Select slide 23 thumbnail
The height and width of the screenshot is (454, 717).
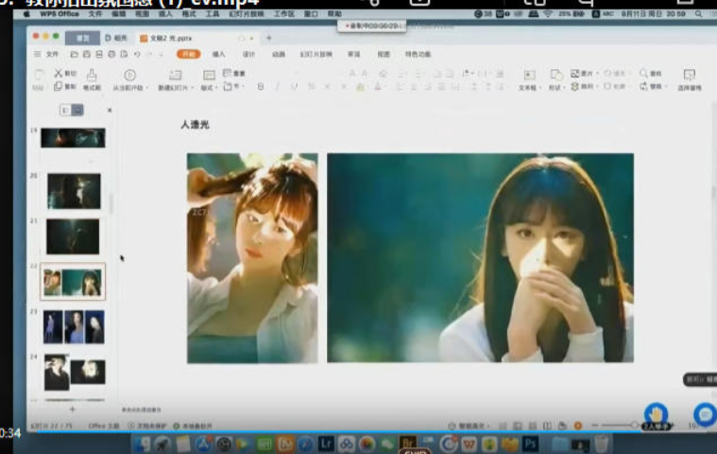tap(74, 326)
